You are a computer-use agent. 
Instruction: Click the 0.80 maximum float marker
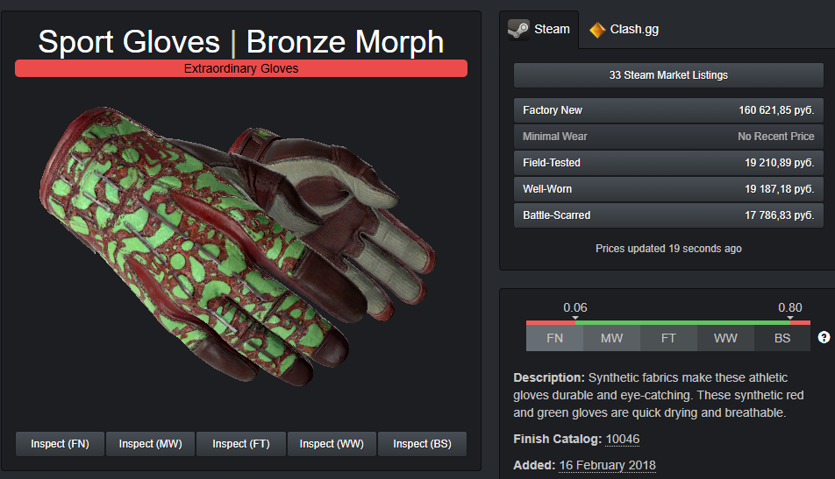789,307
